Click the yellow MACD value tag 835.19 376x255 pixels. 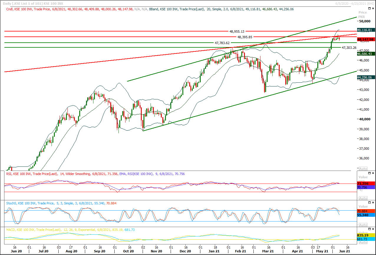click(366, 236)
